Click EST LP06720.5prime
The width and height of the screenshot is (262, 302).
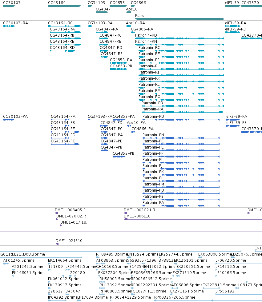[231, 260]
